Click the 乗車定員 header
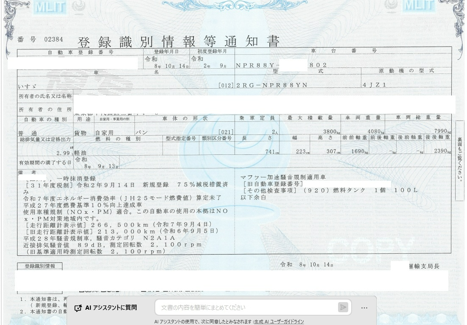This screenshot has width=467, height=325. tap(257, 118)
